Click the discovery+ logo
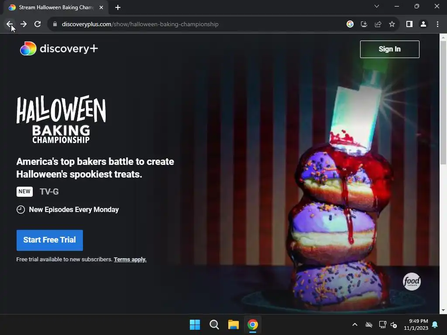Screen dimensions: 447x335 point(59,48)
